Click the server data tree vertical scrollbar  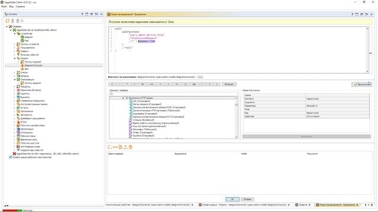pyautogui.click(x=236, y=118)
